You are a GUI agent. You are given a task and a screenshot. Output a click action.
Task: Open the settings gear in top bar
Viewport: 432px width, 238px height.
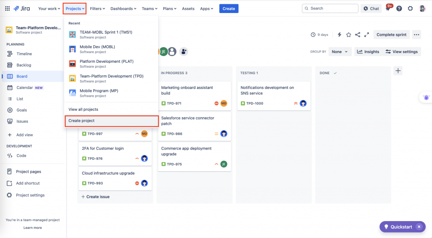click(410, 8)
